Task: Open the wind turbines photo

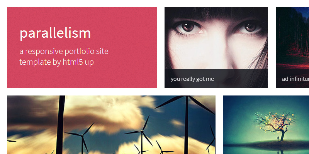Action: 111,125
